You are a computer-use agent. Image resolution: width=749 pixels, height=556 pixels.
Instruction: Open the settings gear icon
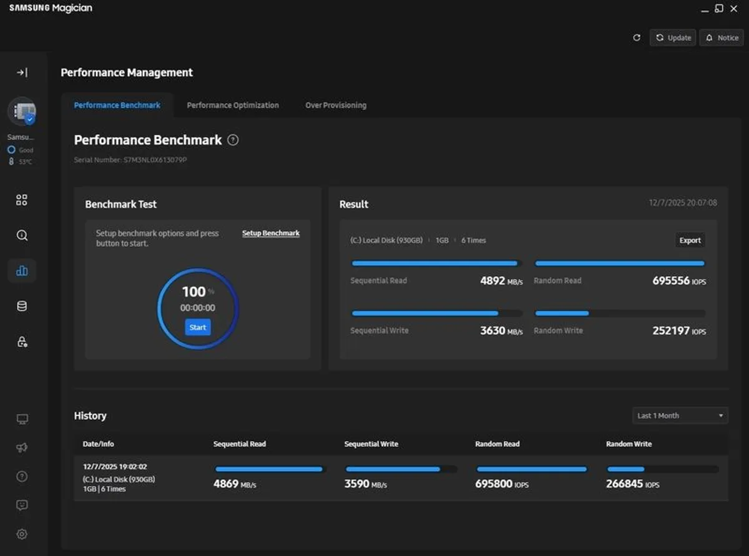click(x=22, y=534)
